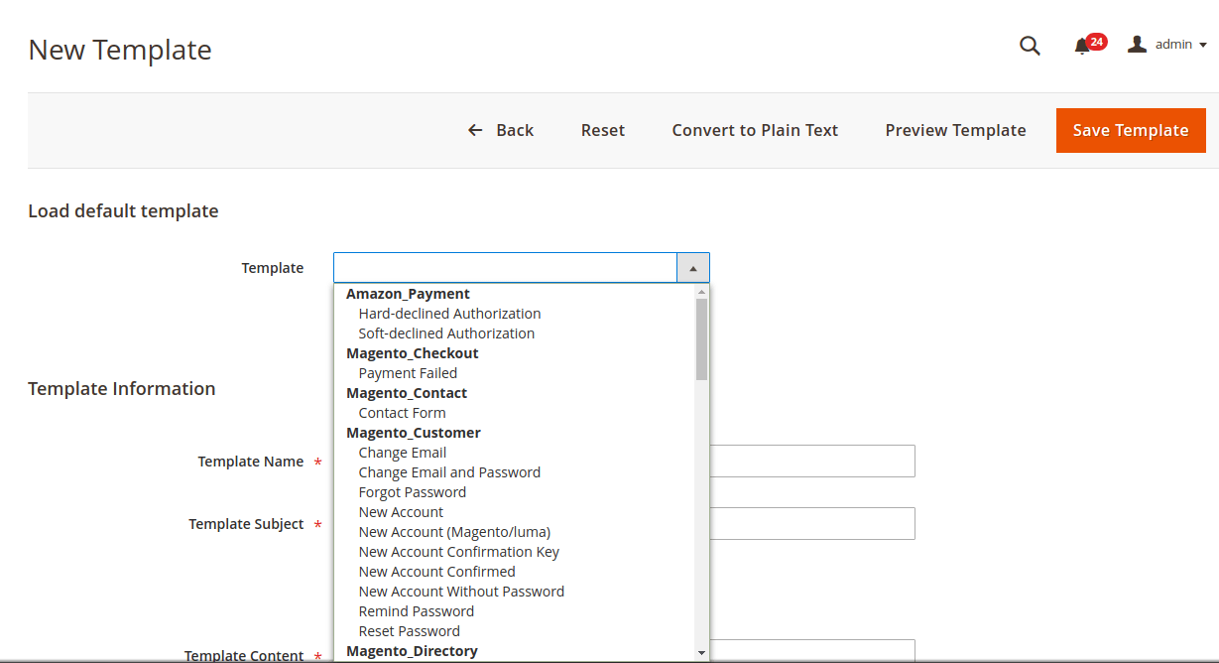Select Change Email and Password option

coord(449,472)
